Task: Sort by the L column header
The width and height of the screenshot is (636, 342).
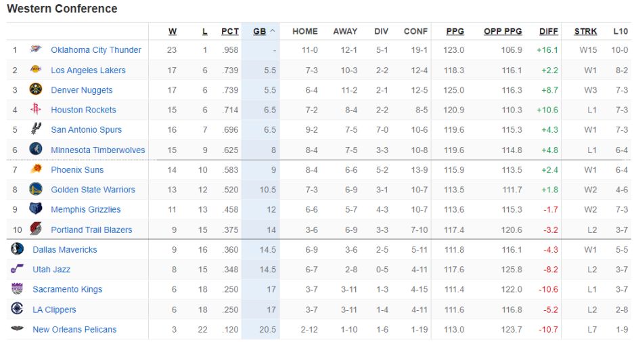Action: click(205, 31)
